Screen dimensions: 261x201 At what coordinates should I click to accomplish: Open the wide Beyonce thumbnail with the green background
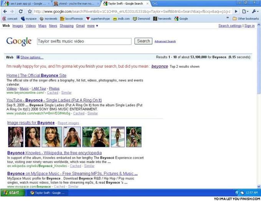click(x=96, y=137)
